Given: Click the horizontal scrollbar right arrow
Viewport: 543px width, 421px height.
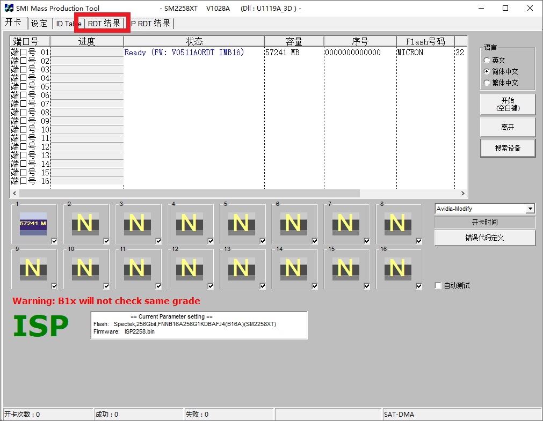Looking at the screenshot, I should coord(463,193).
